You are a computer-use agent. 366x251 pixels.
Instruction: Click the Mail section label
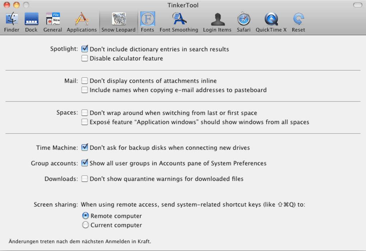click(71, 81)
